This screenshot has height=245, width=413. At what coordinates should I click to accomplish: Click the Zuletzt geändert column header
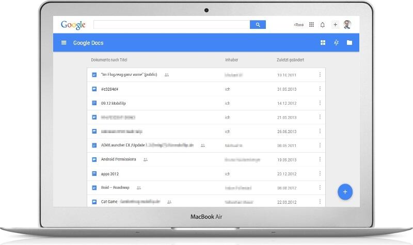290,60
